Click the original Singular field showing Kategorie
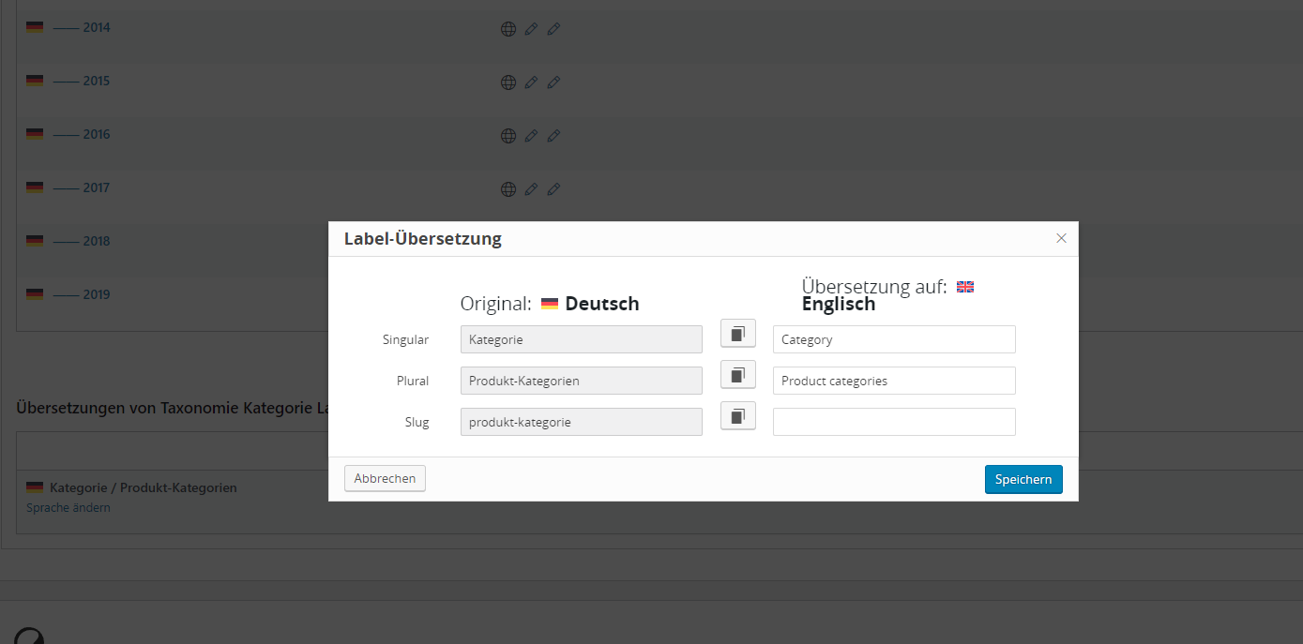Image resolution: width=1303 pixels, height=644 pixels. 582,339
